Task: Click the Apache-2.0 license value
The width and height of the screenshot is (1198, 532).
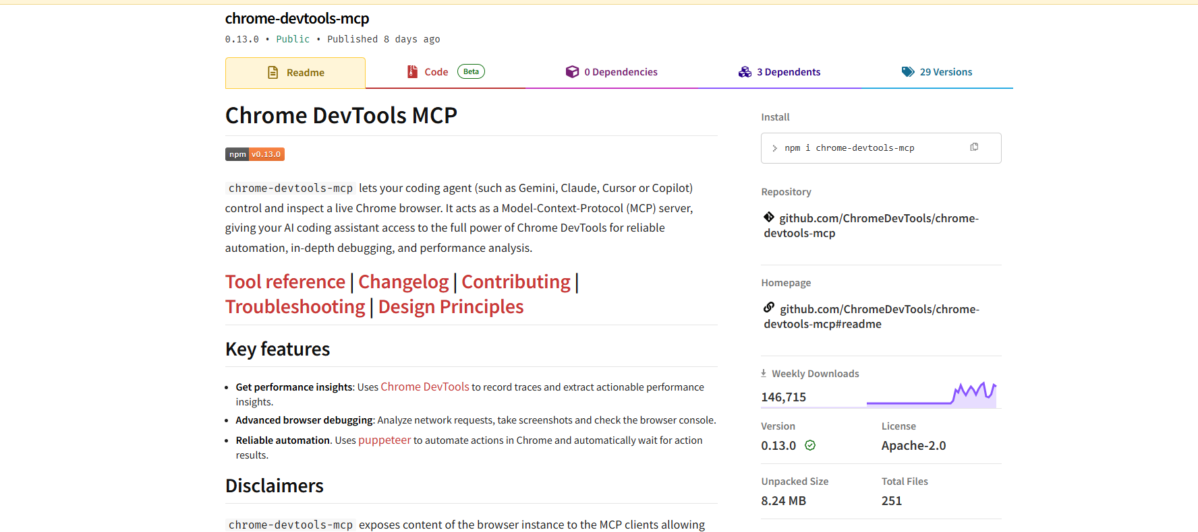Action: [914, 446]
